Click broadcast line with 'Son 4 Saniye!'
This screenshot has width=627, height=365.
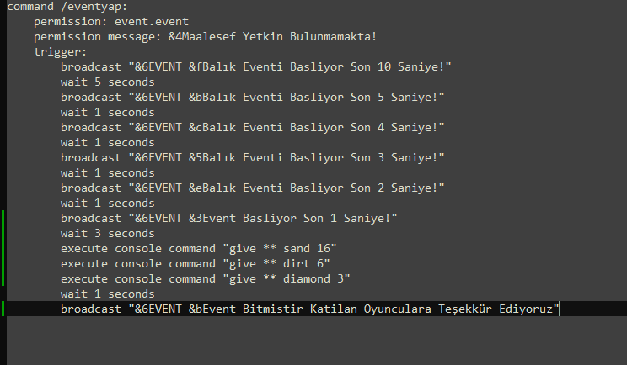point(253,128)
